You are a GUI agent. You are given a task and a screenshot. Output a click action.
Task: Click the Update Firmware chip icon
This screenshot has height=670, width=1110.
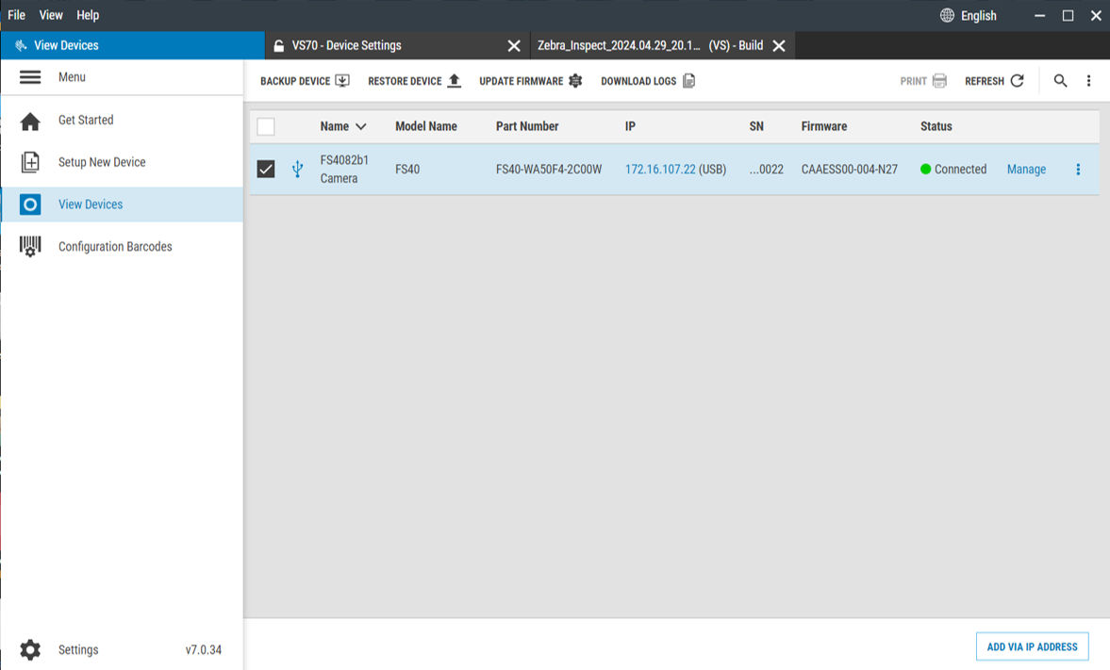click(x=575, y=81)
